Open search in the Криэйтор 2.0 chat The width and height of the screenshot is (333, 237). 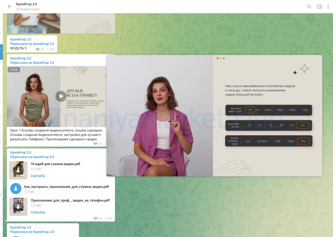tap(309, 6)
